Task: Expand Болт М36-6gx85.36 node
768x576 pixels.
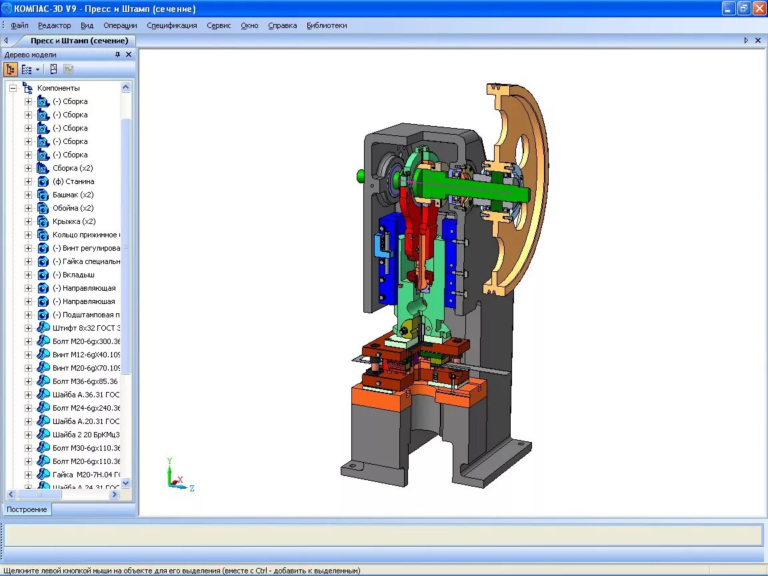Action: [28, 381]
